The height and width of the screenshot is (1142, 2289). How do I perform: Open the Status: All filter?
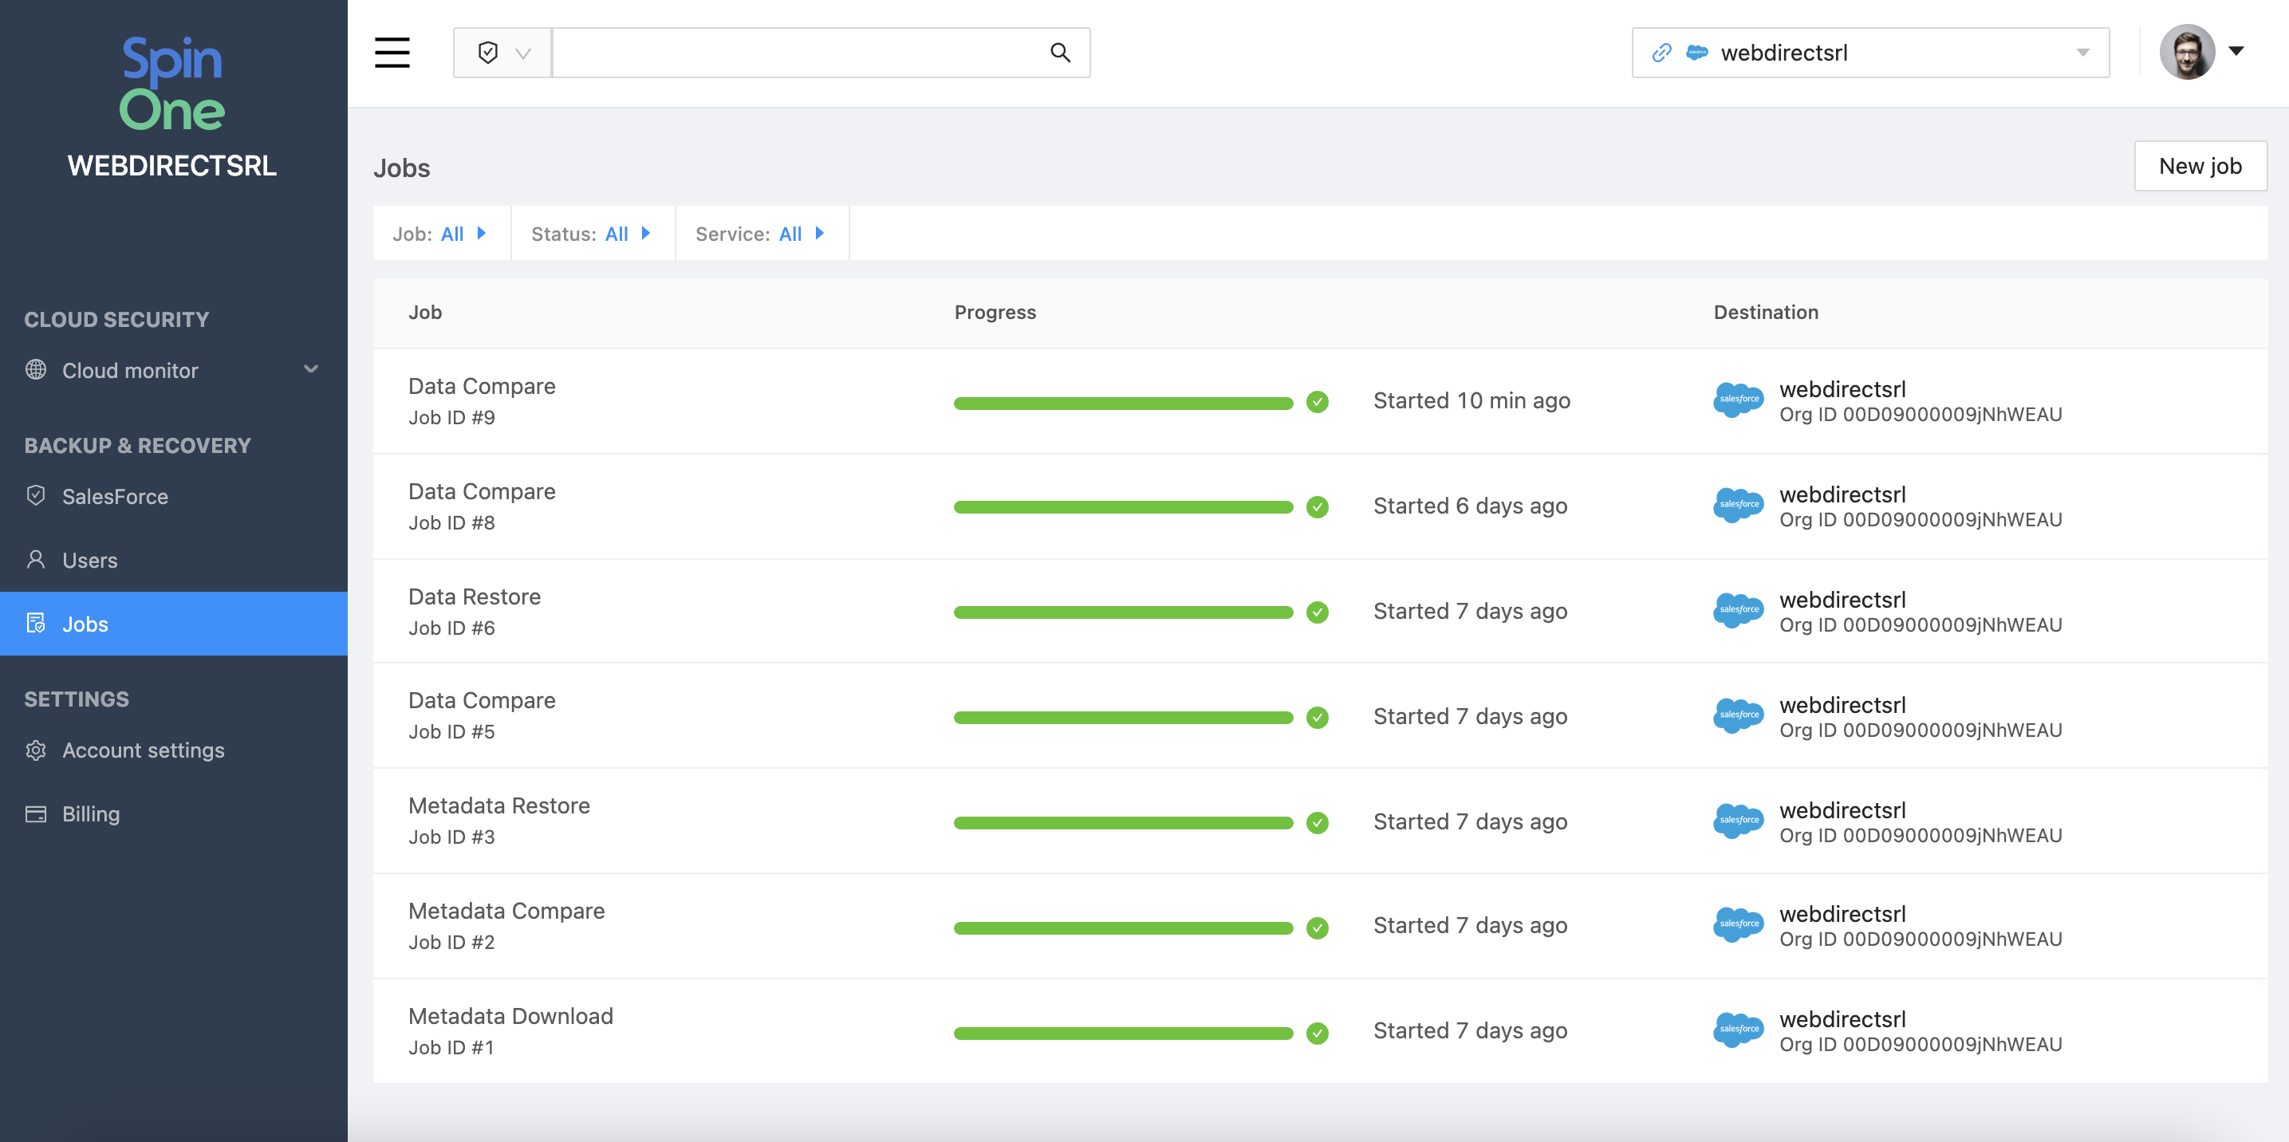point(592,234)
